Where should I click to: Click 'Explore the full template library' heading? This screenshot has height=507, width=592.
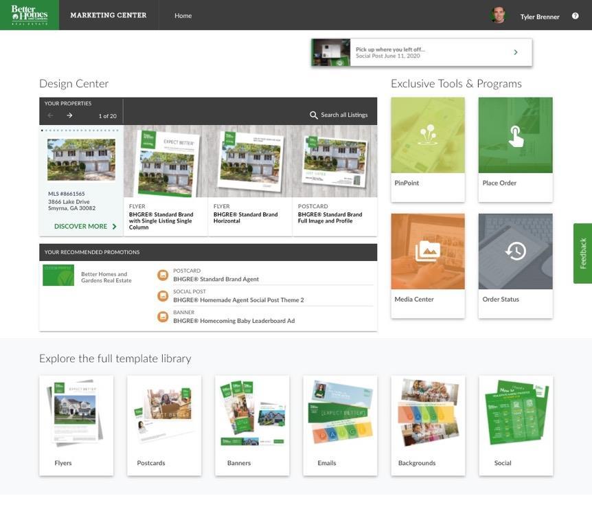coord(115,358)
